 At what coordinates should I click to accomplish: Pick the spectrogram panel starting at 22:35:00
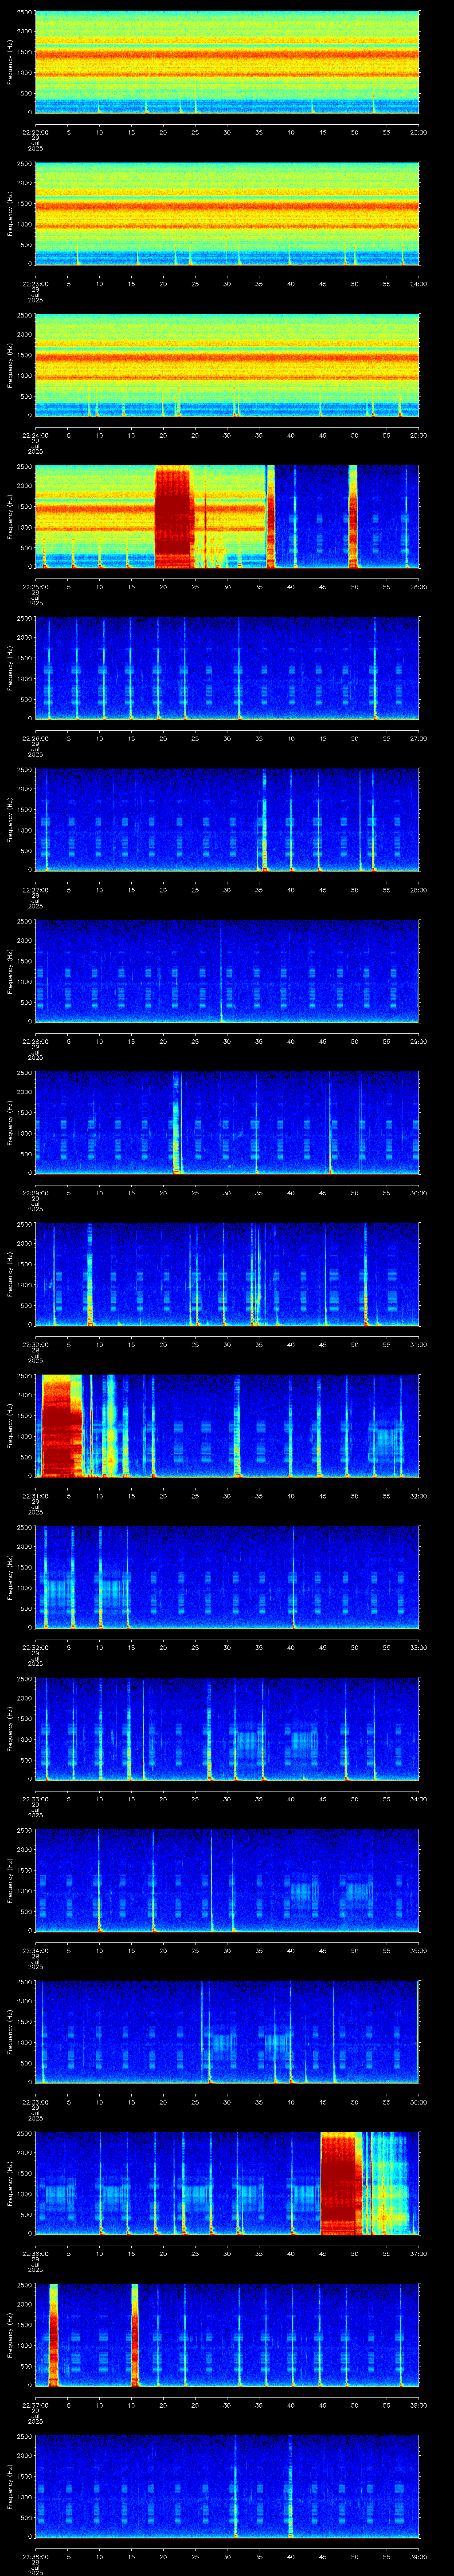coord(227,2032)
